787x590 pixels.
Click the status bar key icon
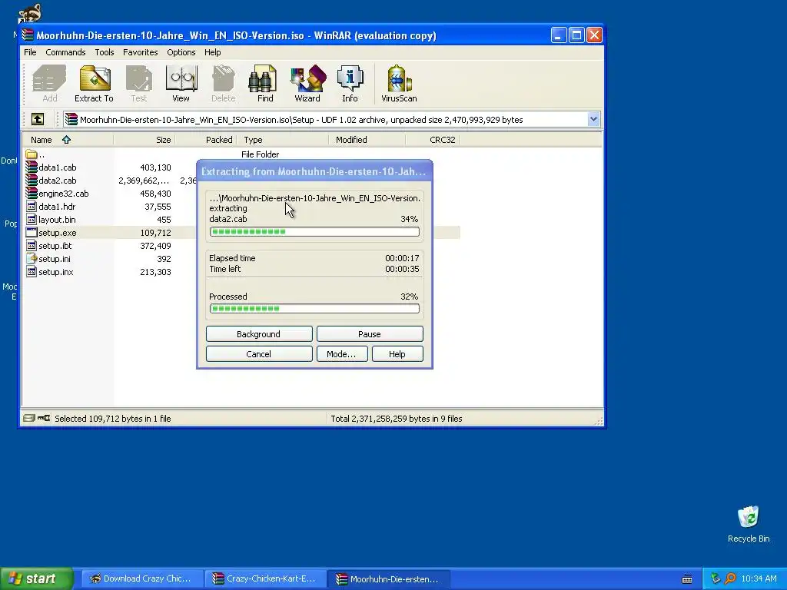[44, 418]
